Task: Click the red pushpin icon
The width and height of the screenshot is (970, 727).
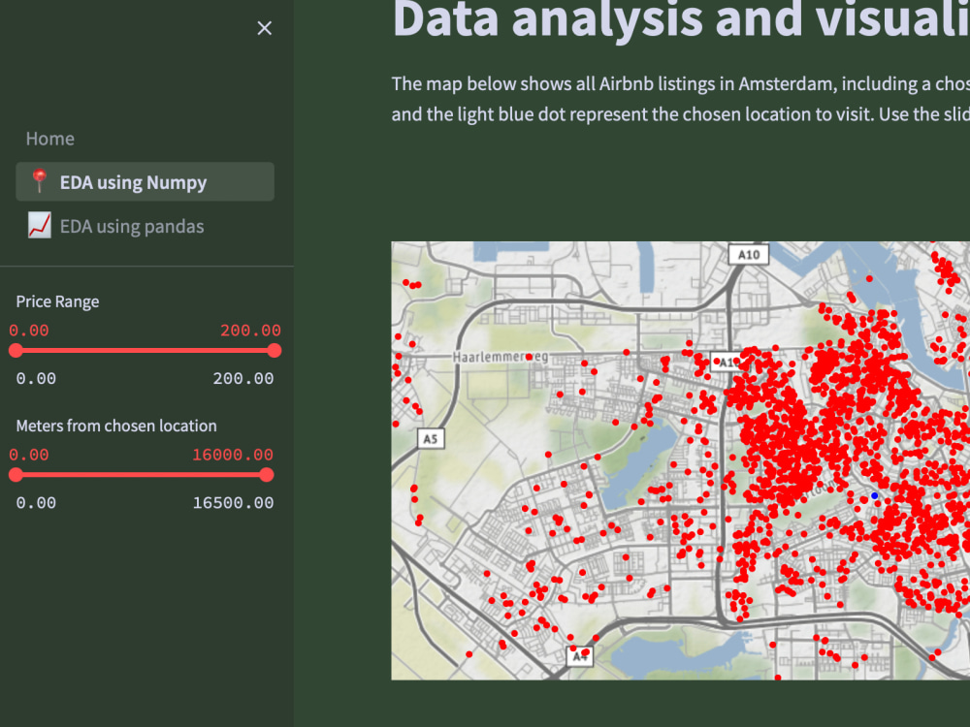Action: (x=39, y=181)
